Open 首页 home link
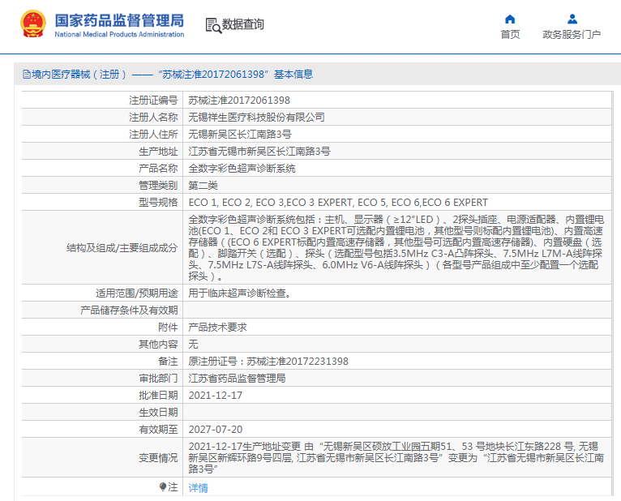Screen dimensions: 621x501 (510, 35)
